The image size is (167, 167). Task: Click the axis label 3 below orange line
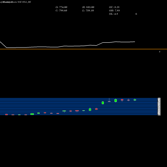[x=160, y=51]
